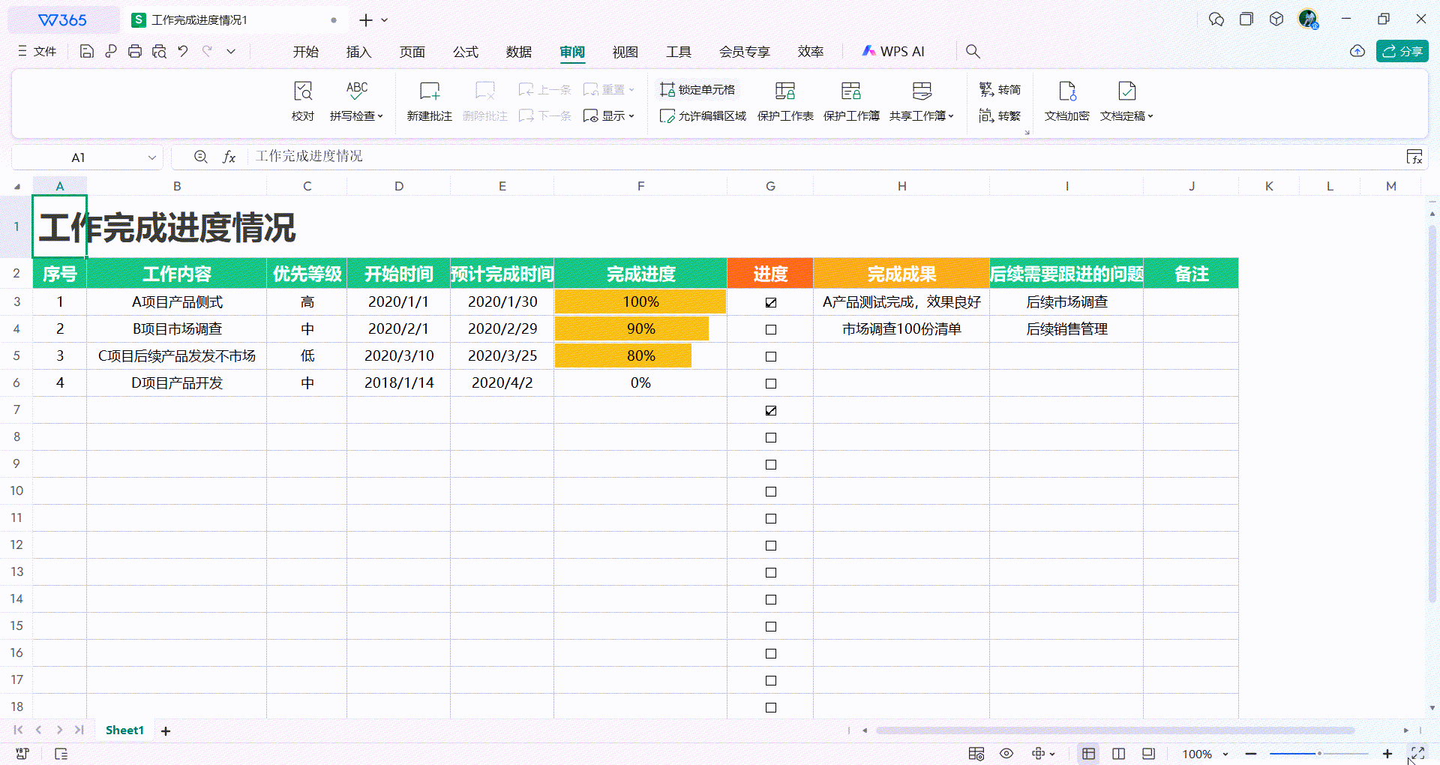Run the 拼写检查 spell check
Viewport: 1440px width, 765px height.
tap(357, 101)
